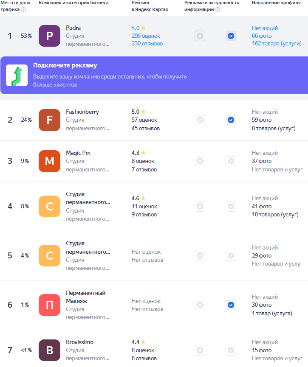
Task: Click the grey verification badge for Brovissimo
Action: pyautogui.click(x=231, y=350)
